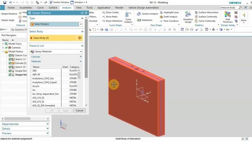Sort materials by Name column header
The height and width of the screenshot is (141, 252).
point(36,67)
